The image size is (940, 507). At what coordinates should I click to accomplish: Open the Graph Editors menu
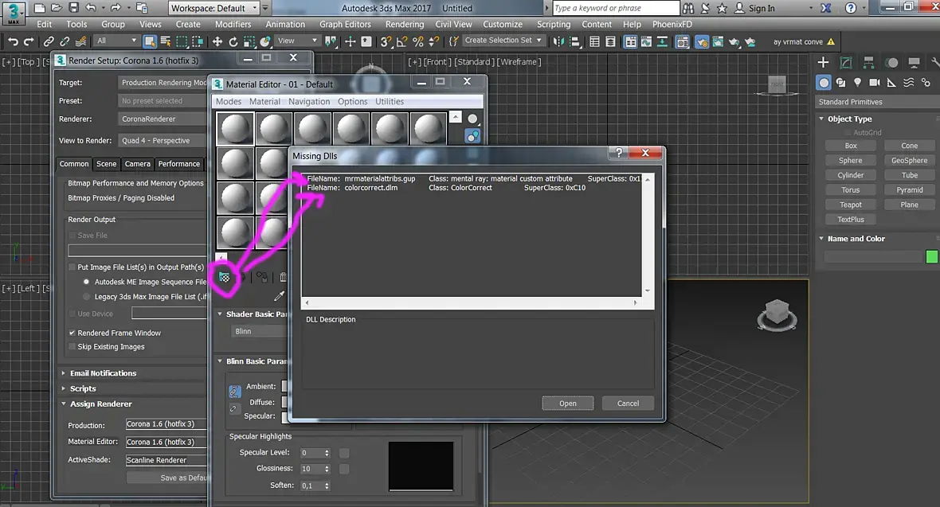click(x=345, y=24)
